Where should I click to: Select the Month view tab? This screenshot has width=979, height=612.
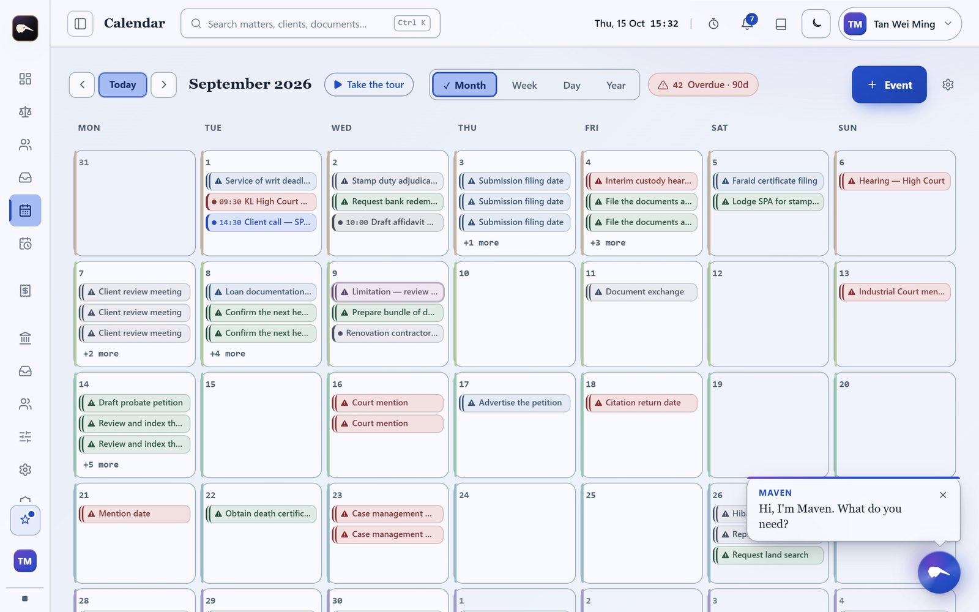[x=464, y=85]
